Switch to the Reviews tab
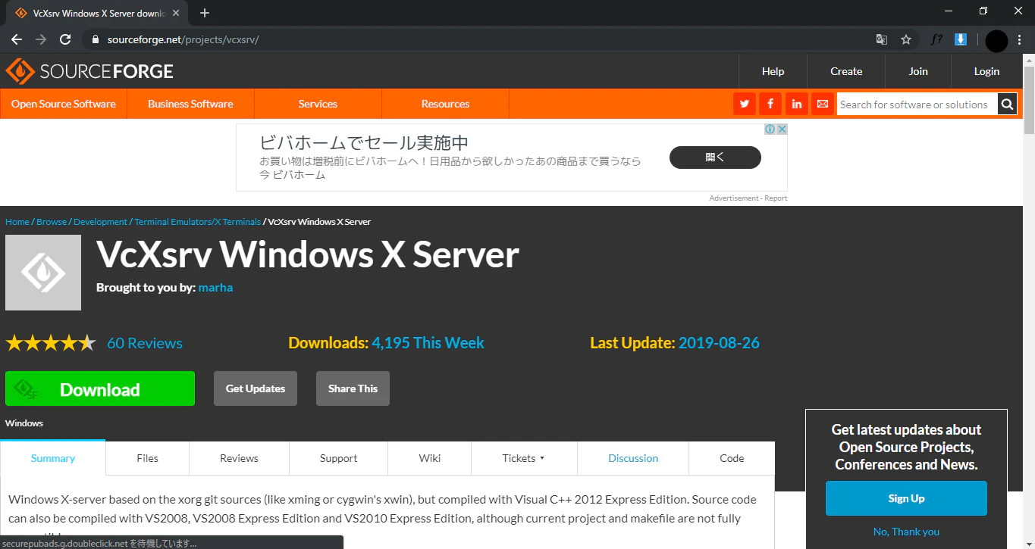This screenshot has width=1035, height=549. tap(239, 458)
